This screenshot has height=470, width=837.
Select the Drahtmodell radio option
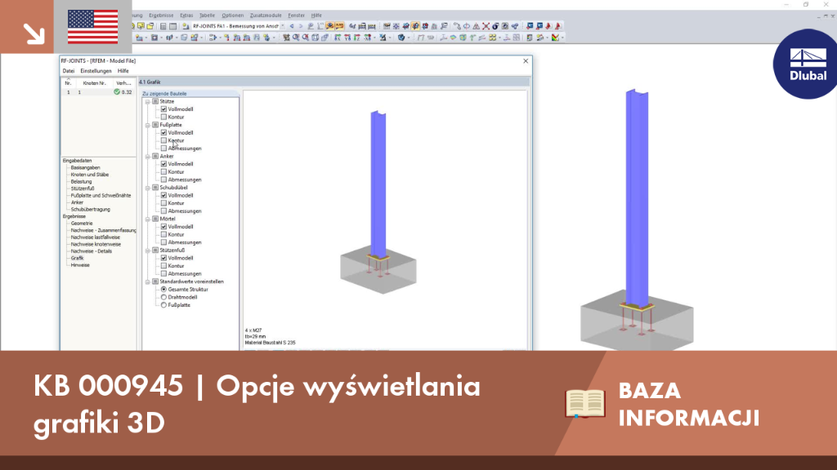pyautogui.click(x=163, y=297)
